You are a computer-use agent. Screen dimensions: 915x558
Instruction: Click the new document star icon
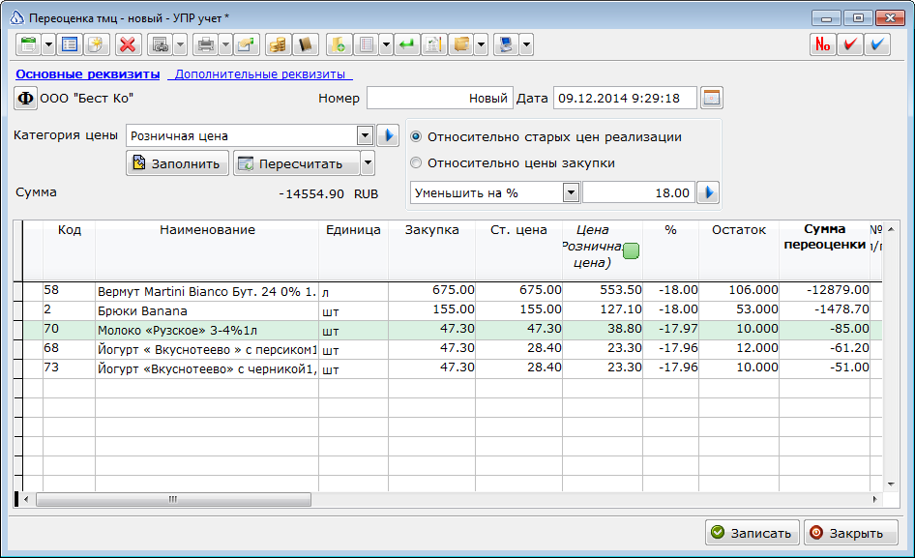click(97, 44)
